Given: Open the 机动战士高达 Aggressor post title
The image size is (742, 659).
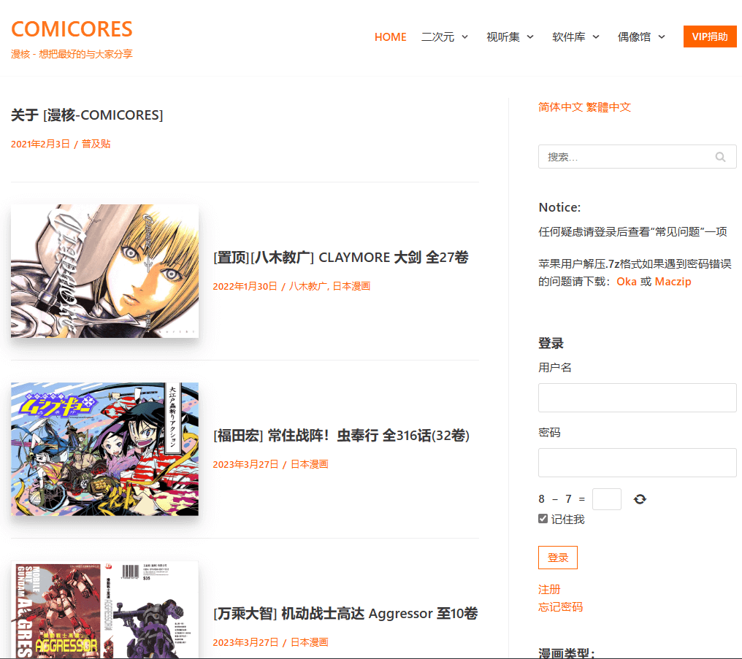Looking at the screenshot, I should [345, 614].
